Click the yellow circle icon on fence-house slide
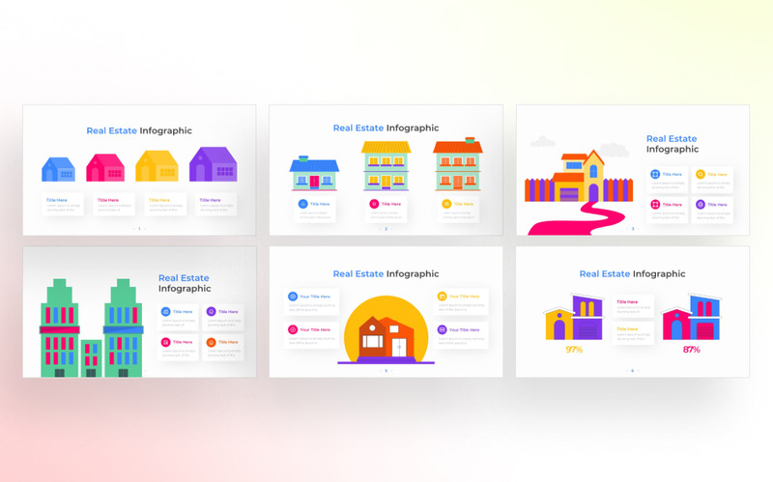The height and width of the screenshot is (482, 773). point(700,174)
